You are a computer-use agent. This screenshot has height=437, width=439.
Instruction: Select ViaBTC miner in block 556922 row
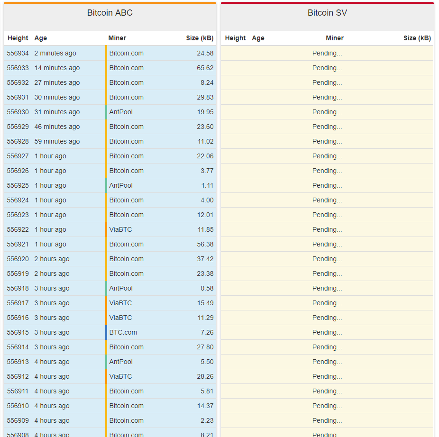120,229
